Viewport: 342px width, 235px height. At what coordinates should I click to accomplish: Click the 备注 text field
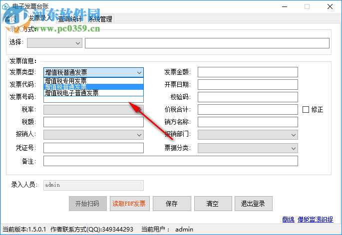pyautogui.click(x=171, y=161)
